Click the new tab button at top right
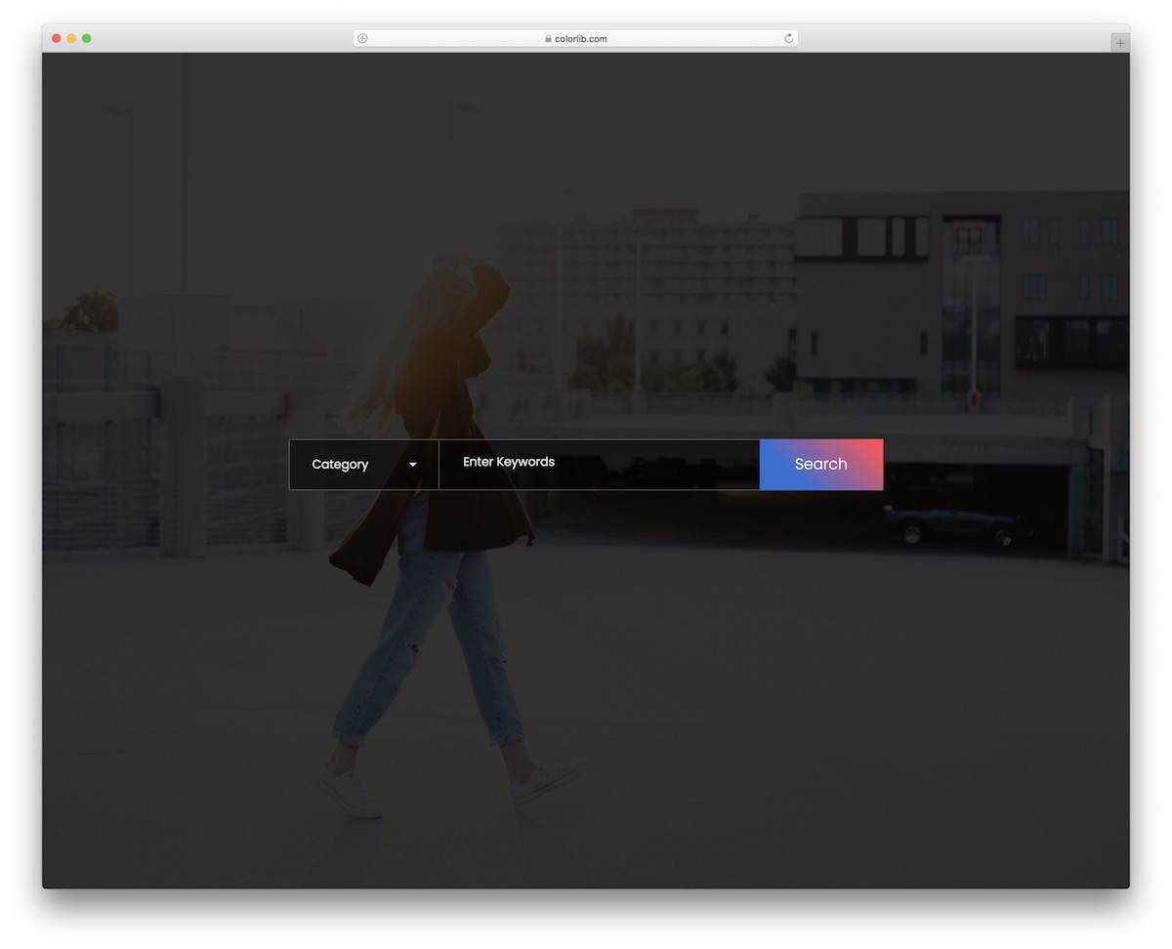 point(1119,42)
